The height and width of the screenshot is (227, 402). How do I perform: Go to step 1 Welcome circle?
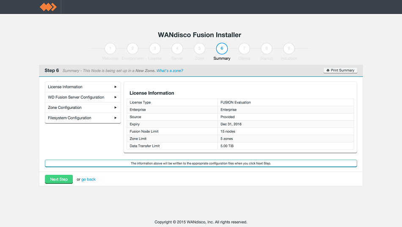(110, 48)
